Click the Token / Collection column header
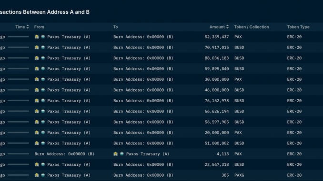The image size is (323, 181). (x=252, y=27)
